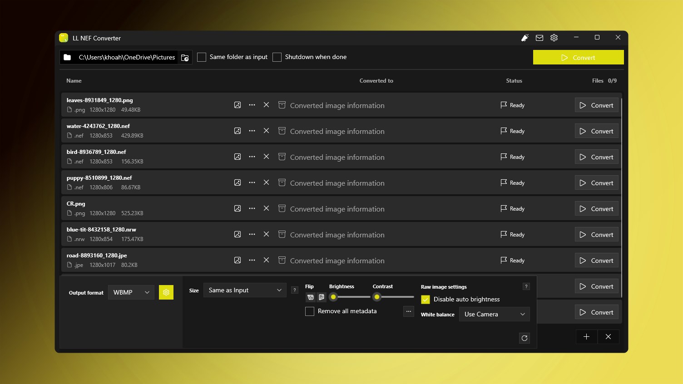This screenshot has width=683, height=384.
Task: Click the flashlight theme icon in title bar
Action: [x=525, y=38]
